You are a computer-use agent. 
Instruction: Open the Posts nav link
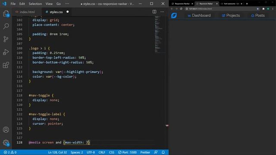click(x=258, y=15)
